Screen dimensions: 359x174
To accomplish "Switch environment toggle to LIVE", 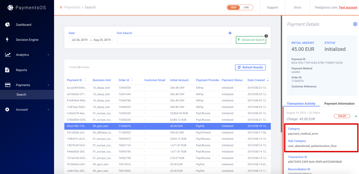I will (x=246, y=8).
